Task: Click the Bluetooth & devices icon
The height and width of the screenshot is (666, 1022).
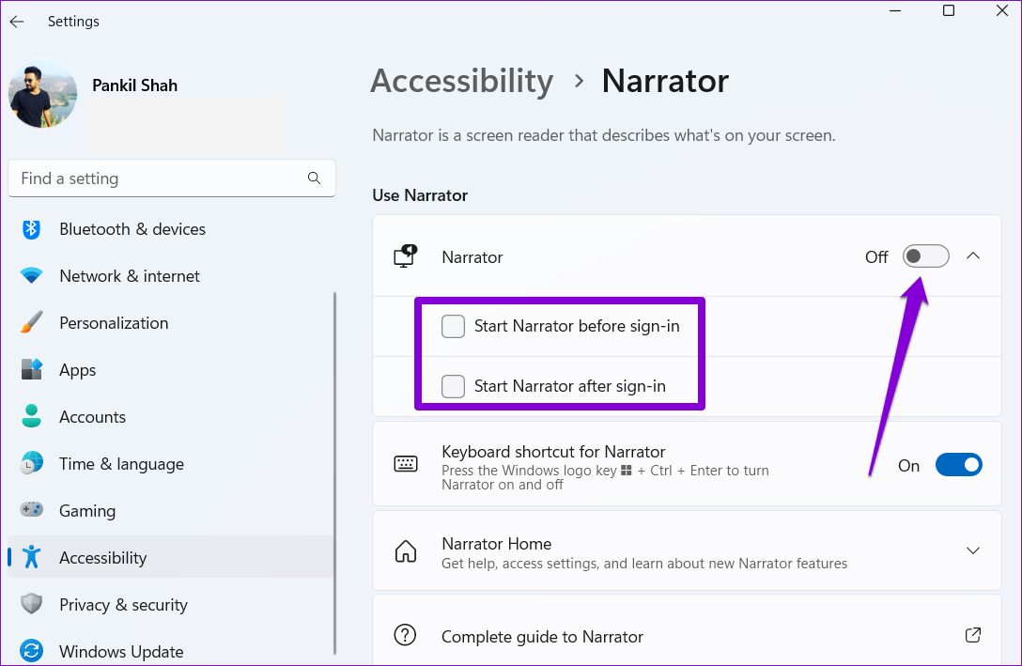Action: click(x=32, y=229)
